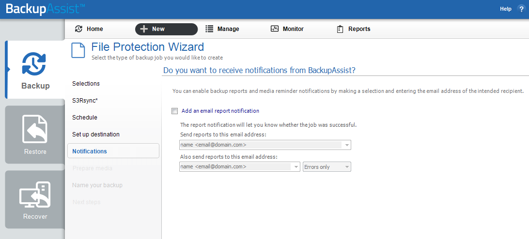Expand the second email address dropdown arrow
This screenshot has height=239, width=529.
pyautogui.click(x=296, y=167)
